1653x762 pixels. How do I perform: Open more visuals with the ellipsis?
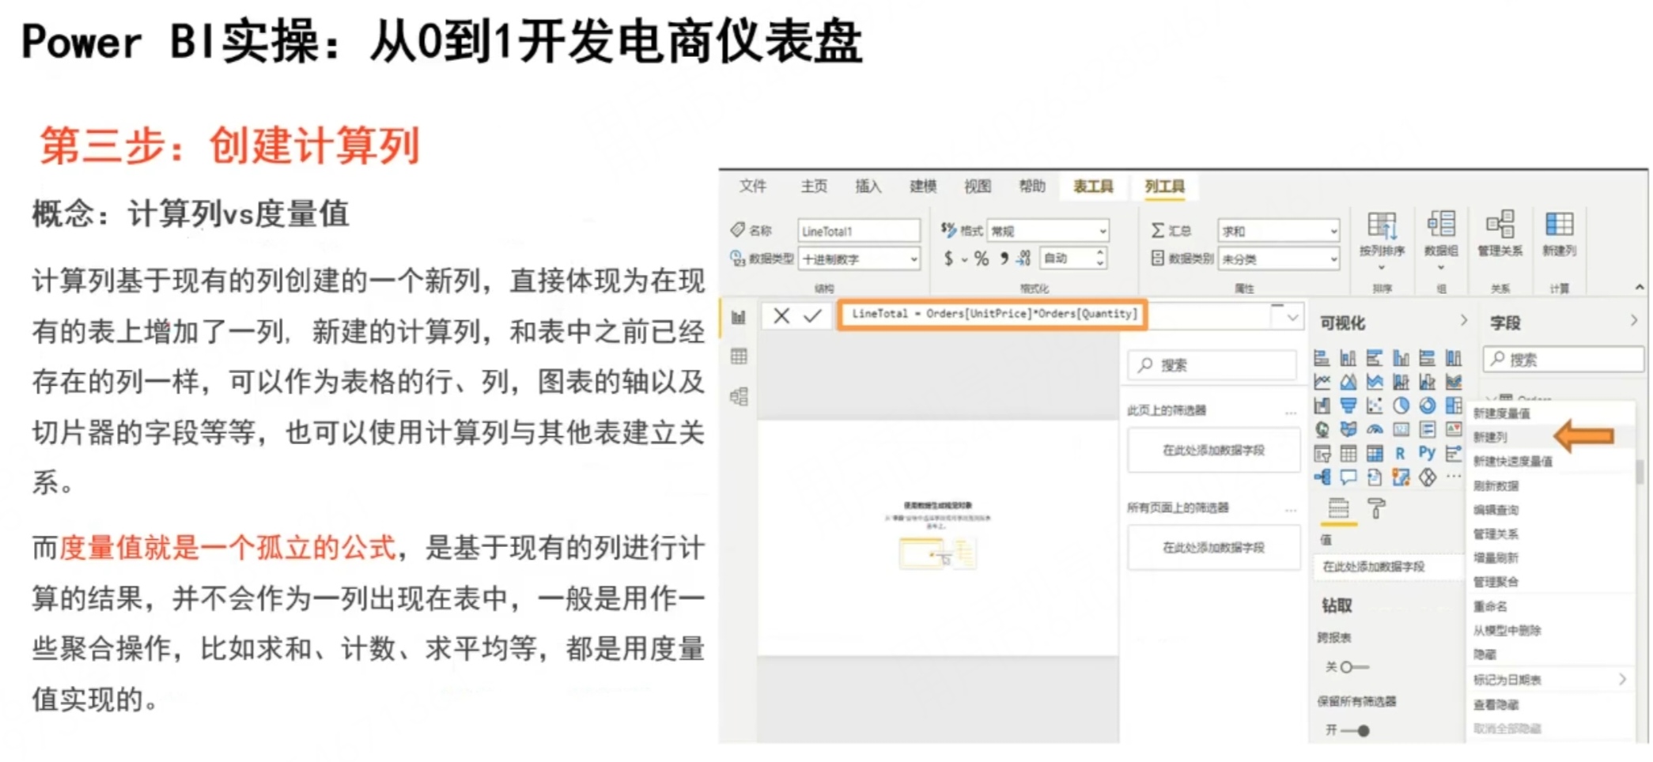point(1454,477)
